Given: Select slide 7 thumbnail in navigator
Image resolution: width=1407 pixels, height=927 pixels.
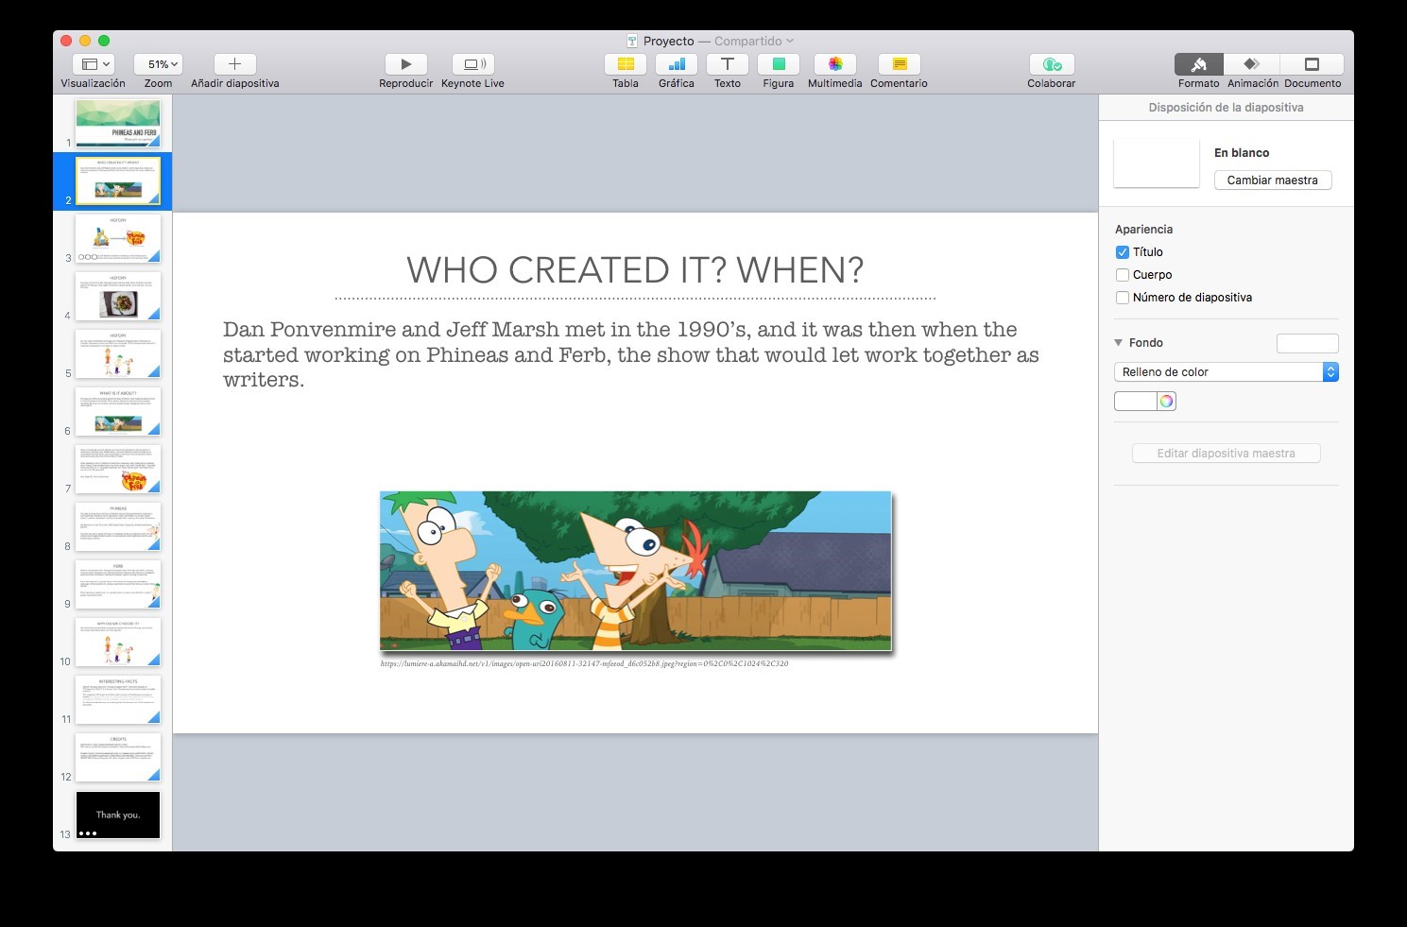Looking at the screenshot, I should pyautogui.click(x=118, y=469).
